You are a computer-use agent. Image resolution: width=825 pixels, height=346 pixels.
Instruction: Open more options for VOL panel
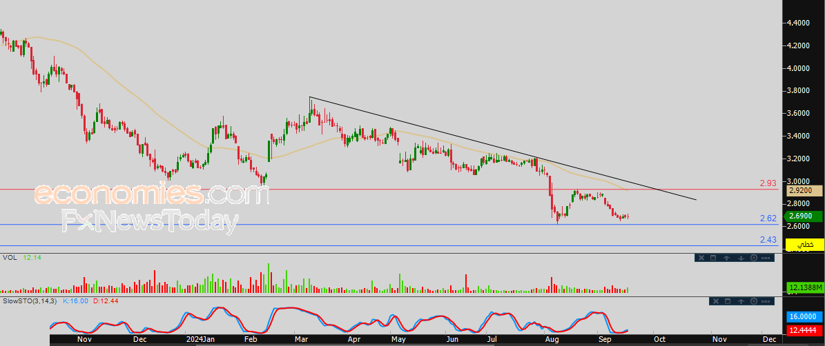click(x=766, y=258)
